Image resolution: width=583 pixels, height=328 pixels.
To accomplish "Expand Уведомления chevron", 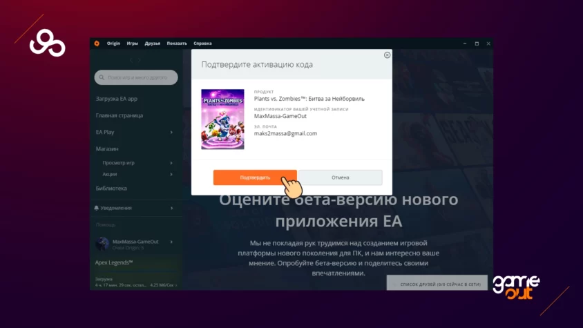I will pyautogui.click(x=171, y=208).
